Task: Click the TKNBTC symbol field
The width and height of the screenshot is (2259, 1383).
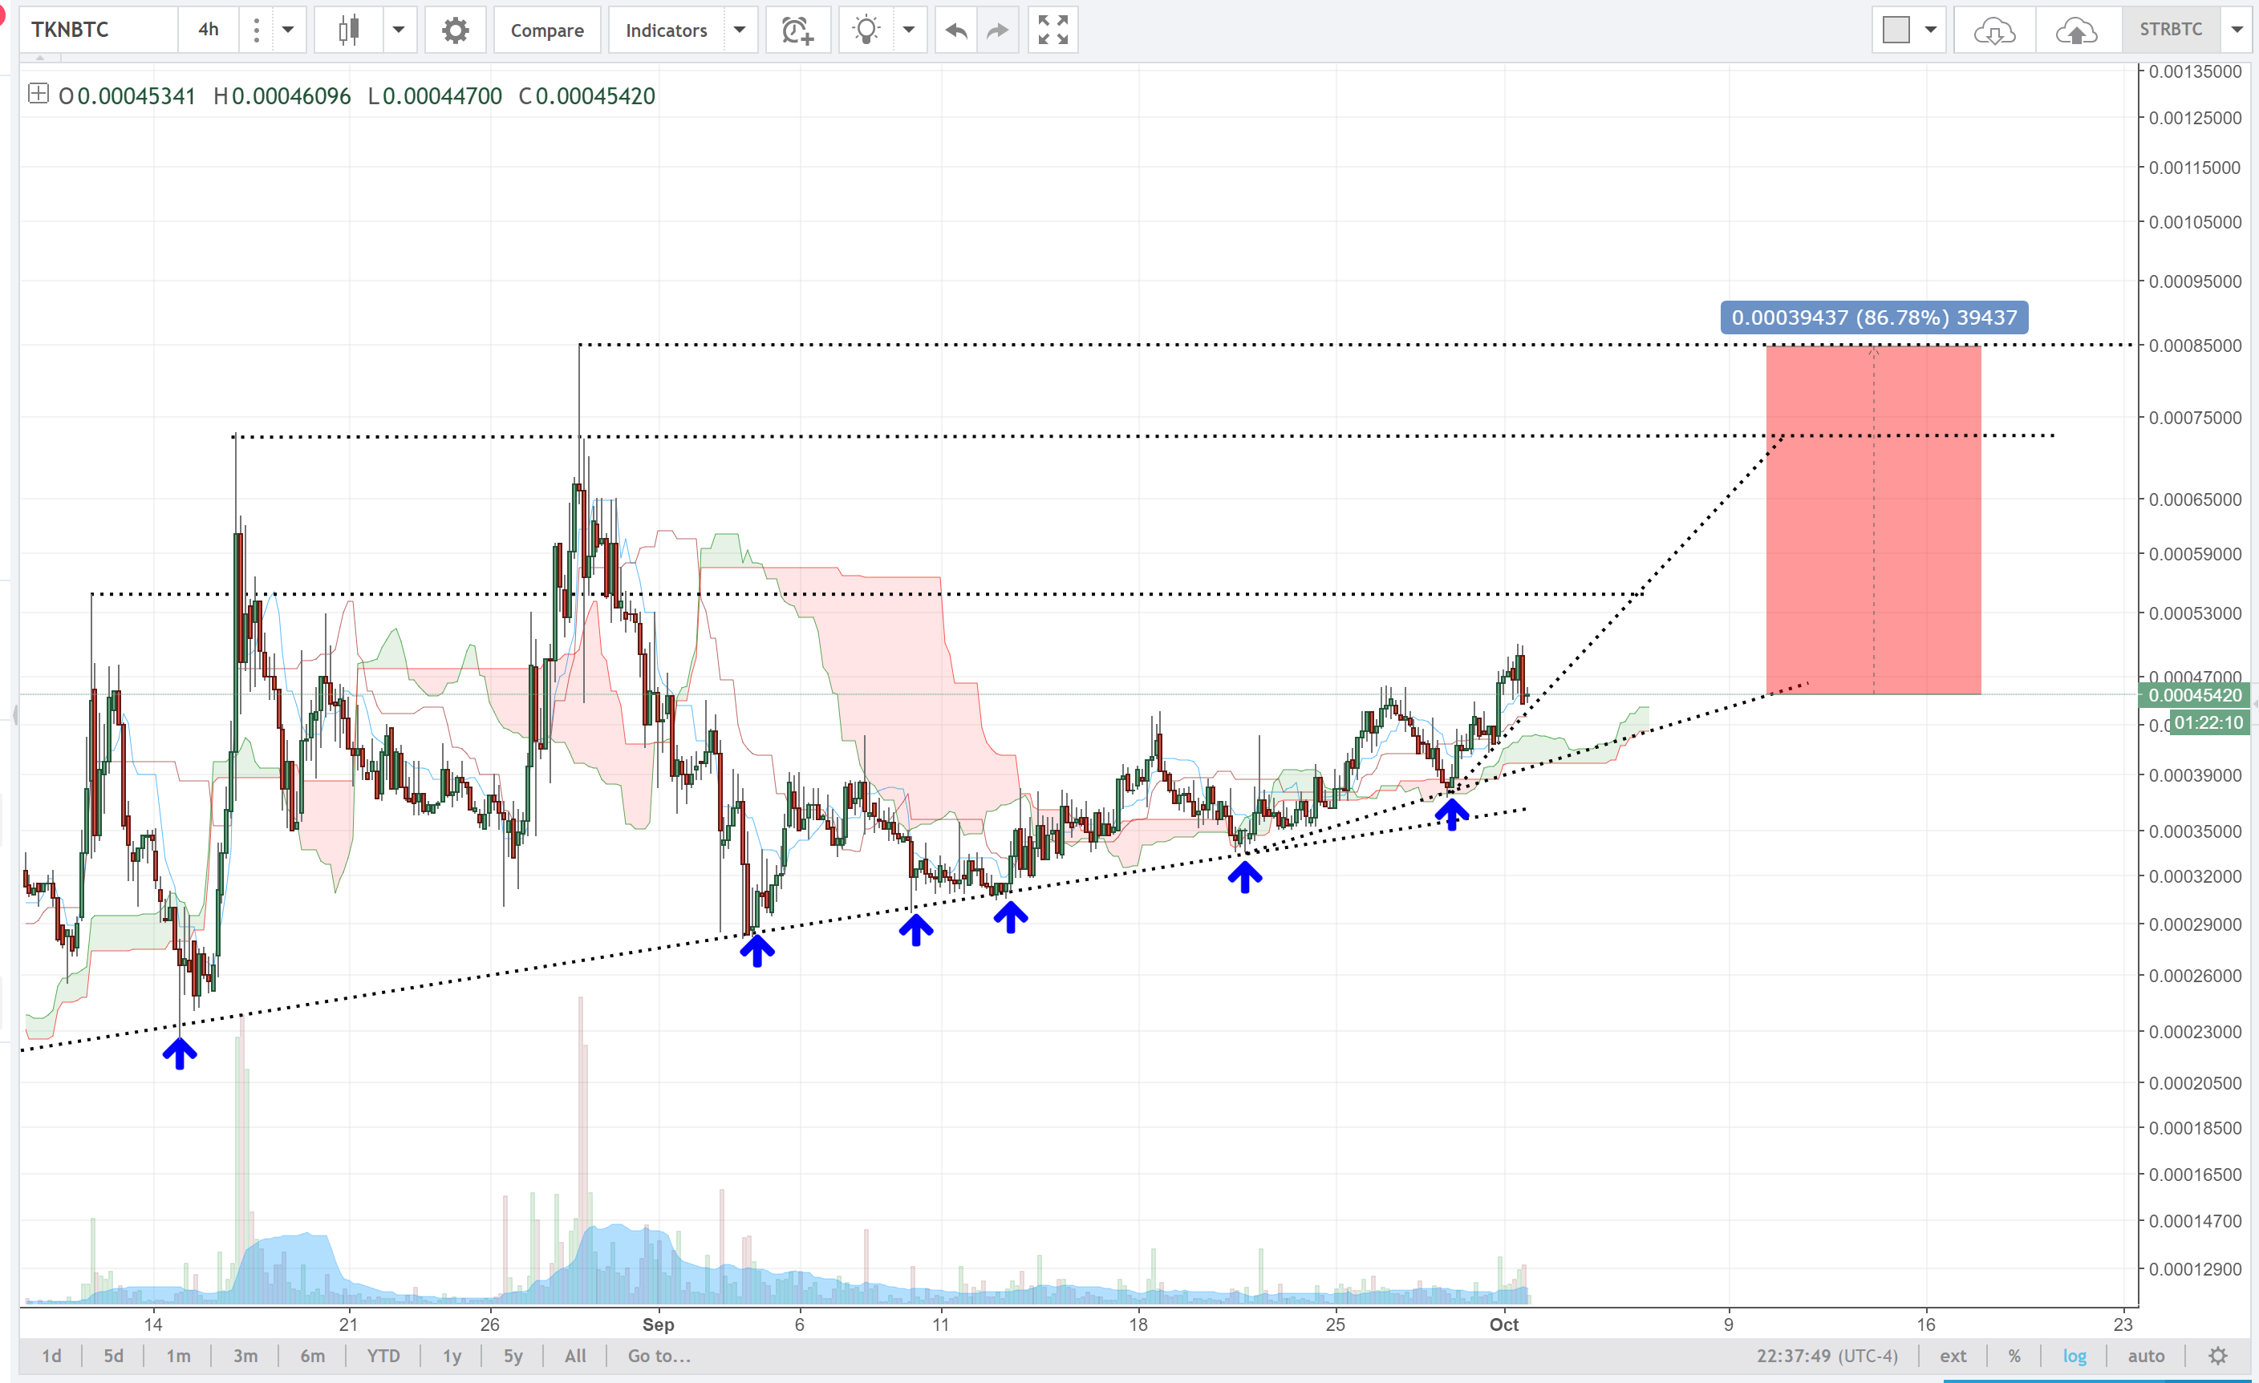Action: [99, 30]
